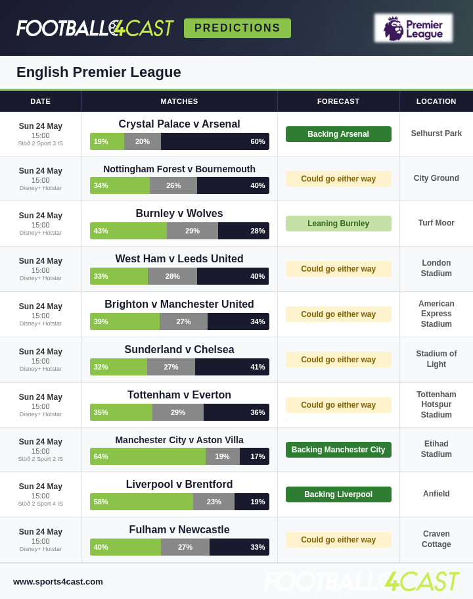Click the Predictions green button

pyautogui.click(x=237, y=28)
